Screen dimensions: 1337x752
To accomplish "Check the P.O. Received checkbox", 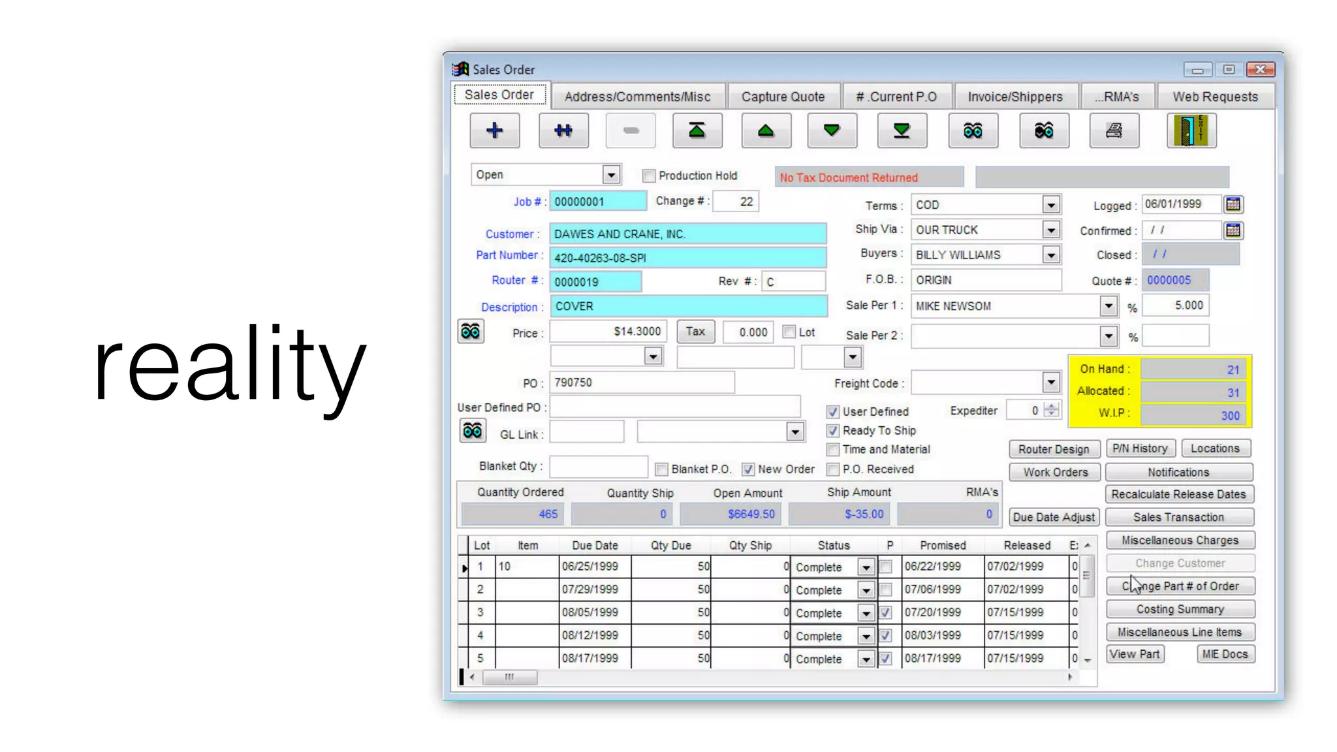I will [832, 469].
